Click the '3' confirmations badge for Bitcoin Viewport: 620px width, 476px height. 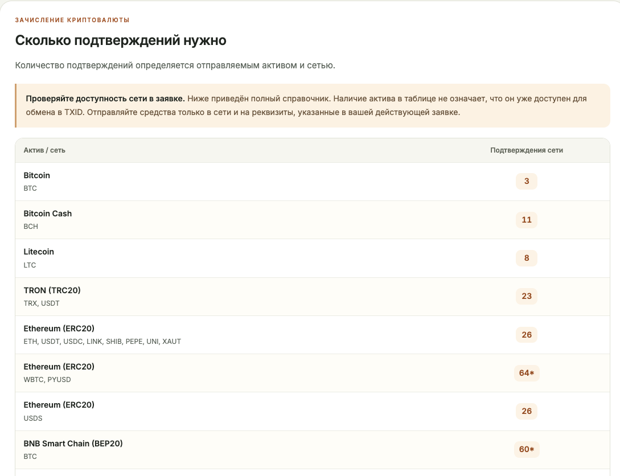click(527, 181)
